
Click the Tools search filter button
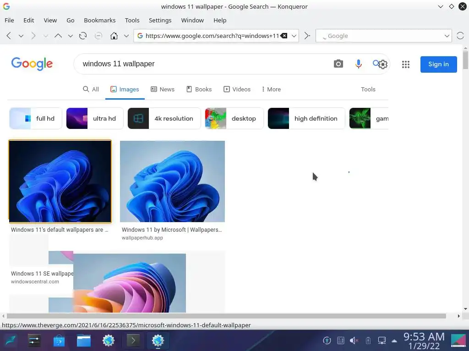[x=368, y=89]
